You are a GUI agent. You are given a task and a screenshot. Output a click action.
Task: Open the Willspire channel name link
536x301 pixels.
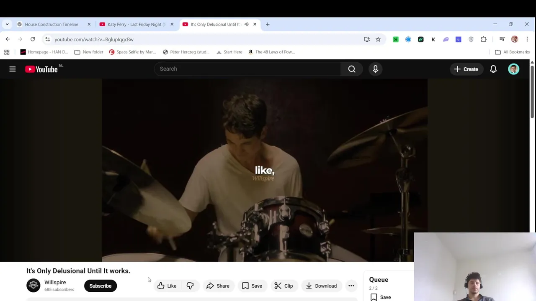tap(55, 283)
